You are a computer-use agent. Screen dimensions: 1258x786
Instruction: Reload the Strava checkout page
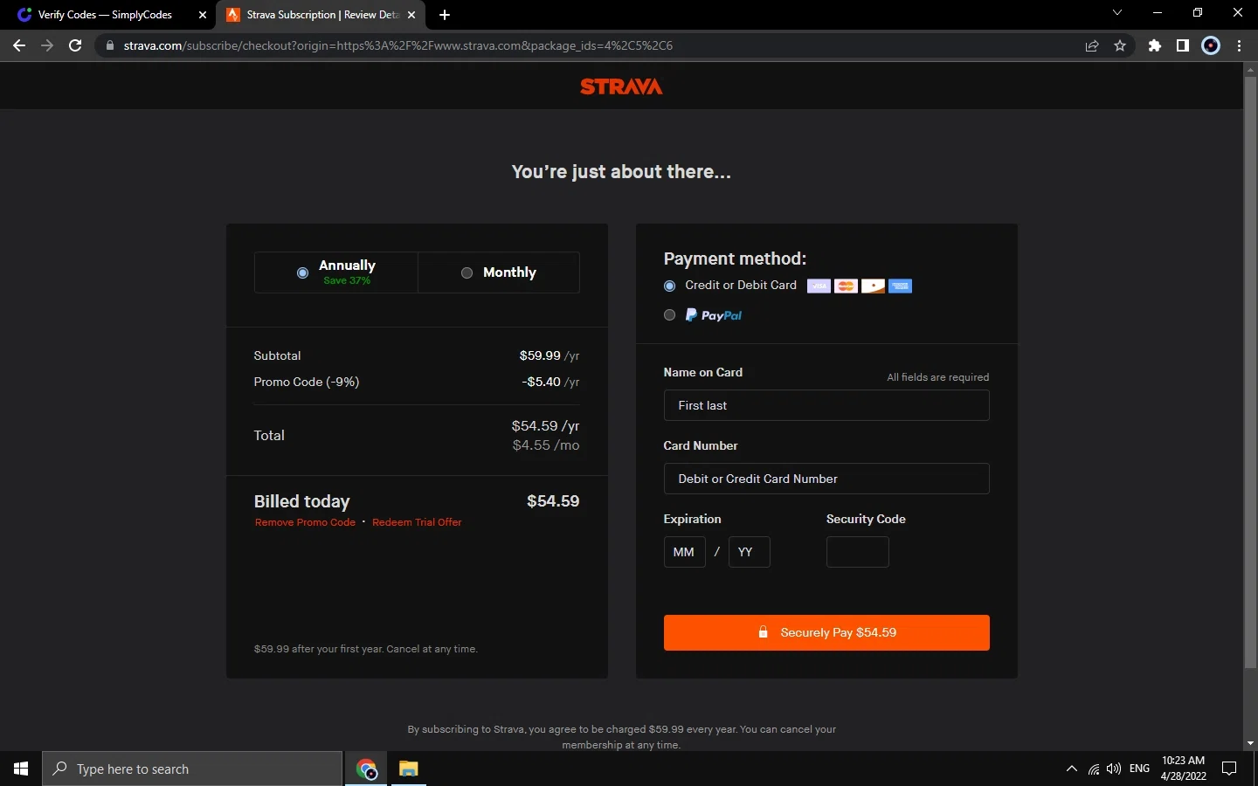click(x=75, y=45)
